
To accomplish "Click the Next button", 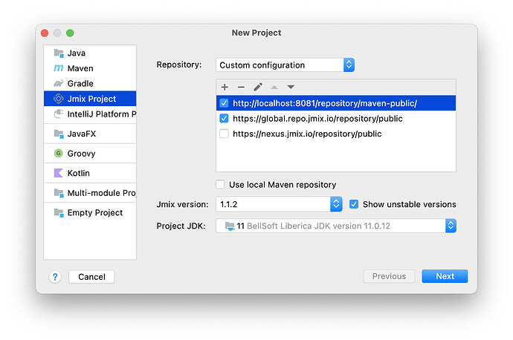I will click(445, 276).
